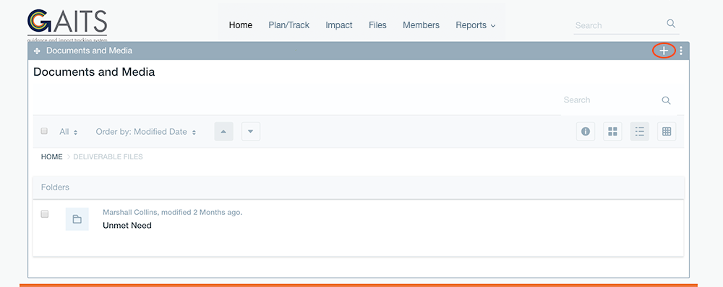
Task: Open the Impact page
Action: coord(339,25)
